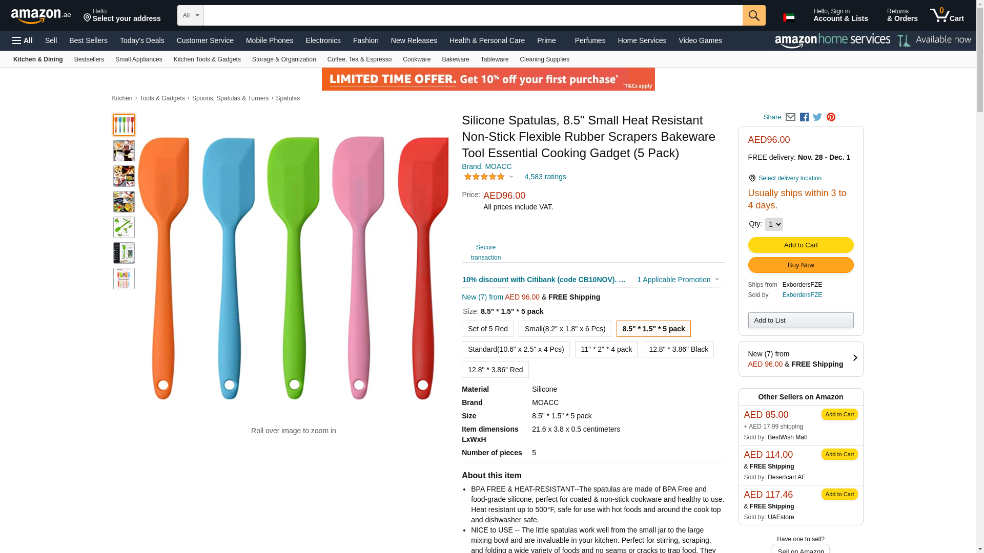Choose the 11" * 2" * 4 pack size
Image resolution: width=984 pixels, height=553 pixels.
606,349
